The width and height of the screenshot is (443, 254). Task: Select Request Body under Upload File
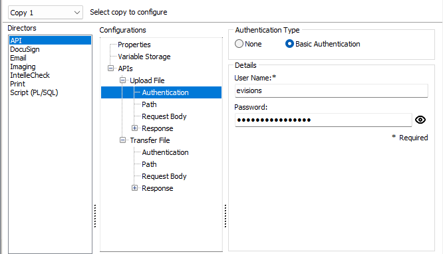(164, 116)
